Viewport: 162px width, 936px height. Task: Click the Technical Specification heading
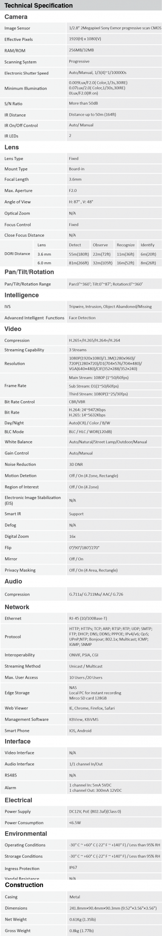click(39, 6)
